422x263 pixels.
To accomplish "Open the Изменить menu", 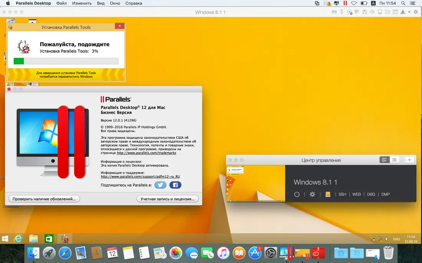I will coord(82,3).
